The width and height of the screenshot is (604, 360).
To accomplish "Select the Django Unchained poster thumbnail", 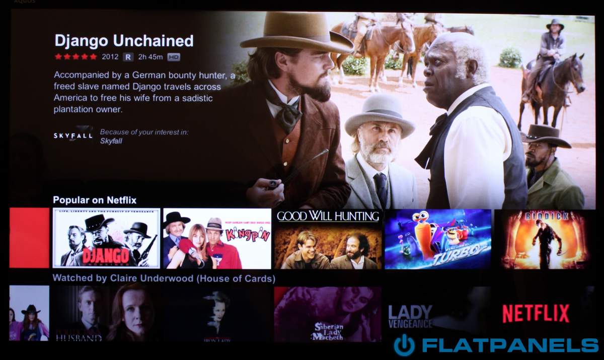I will click(x=106, y=238).
